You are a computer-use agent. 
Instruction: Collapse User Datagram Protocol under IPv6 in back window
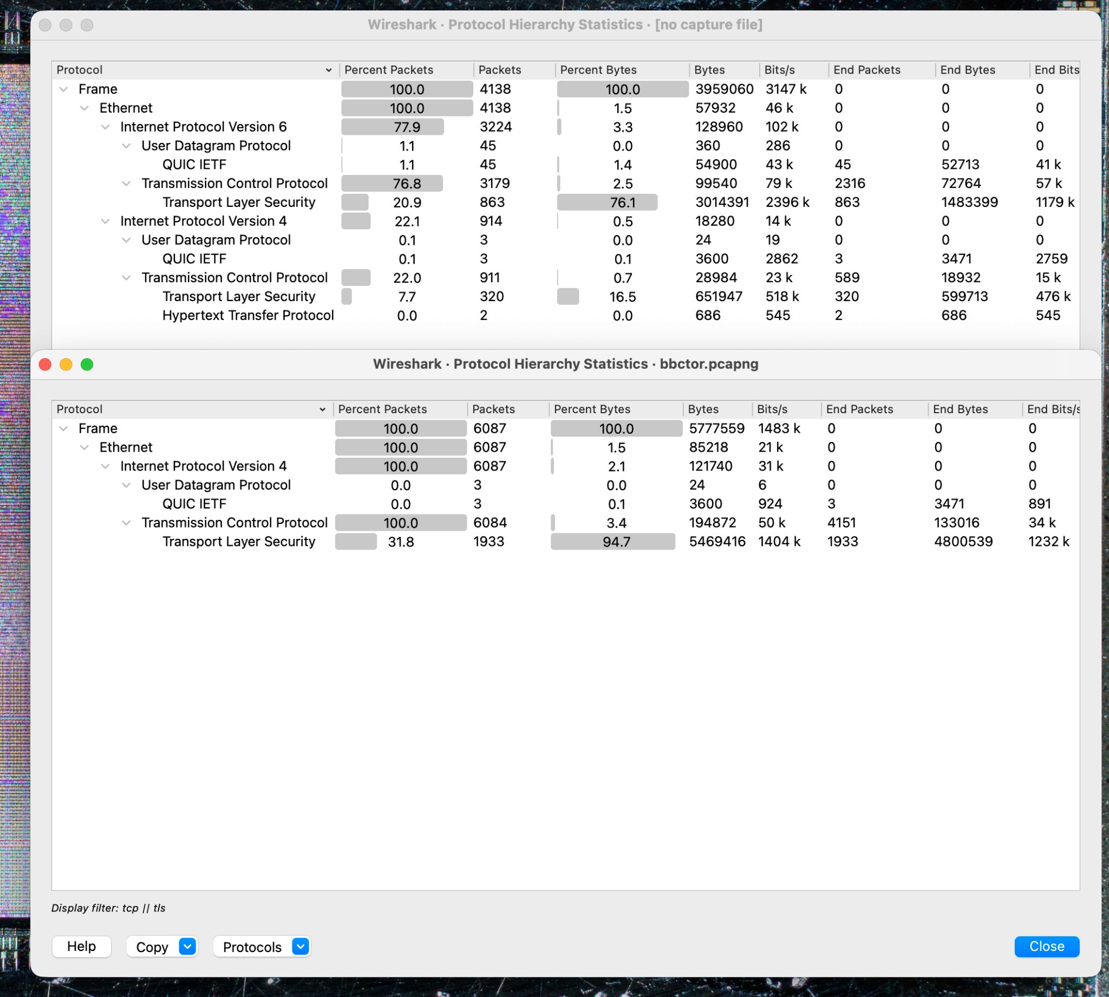point(126,146)
